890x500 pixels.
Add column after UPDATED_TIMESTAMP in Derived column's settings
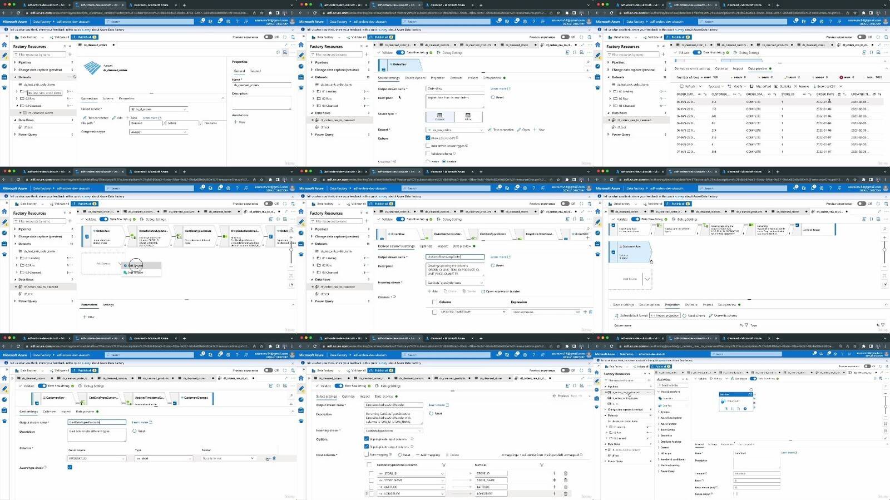(x=585, y=312)
